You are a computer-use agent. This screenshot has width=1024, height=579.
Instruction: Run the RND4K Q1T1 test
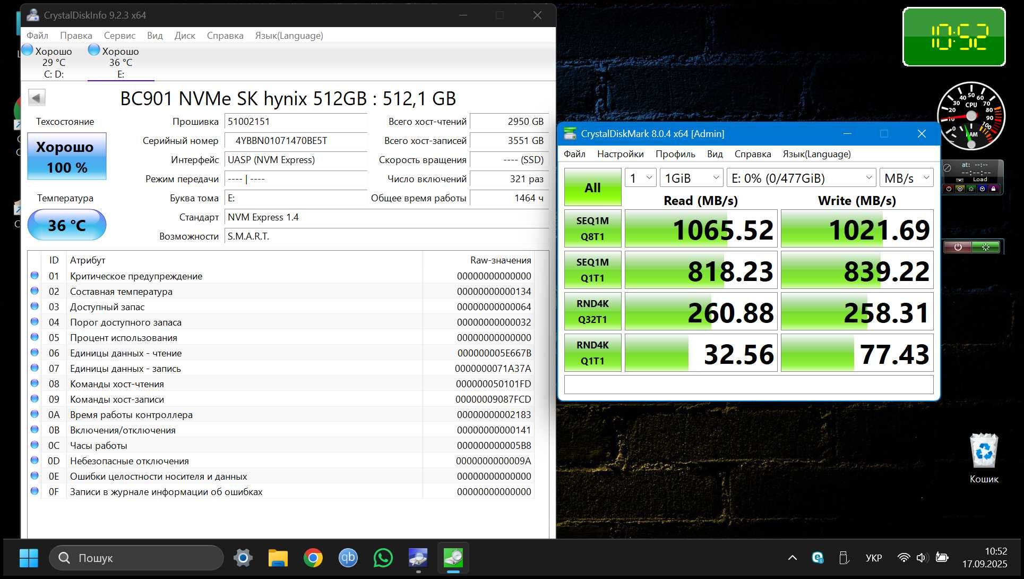[592, 353]
